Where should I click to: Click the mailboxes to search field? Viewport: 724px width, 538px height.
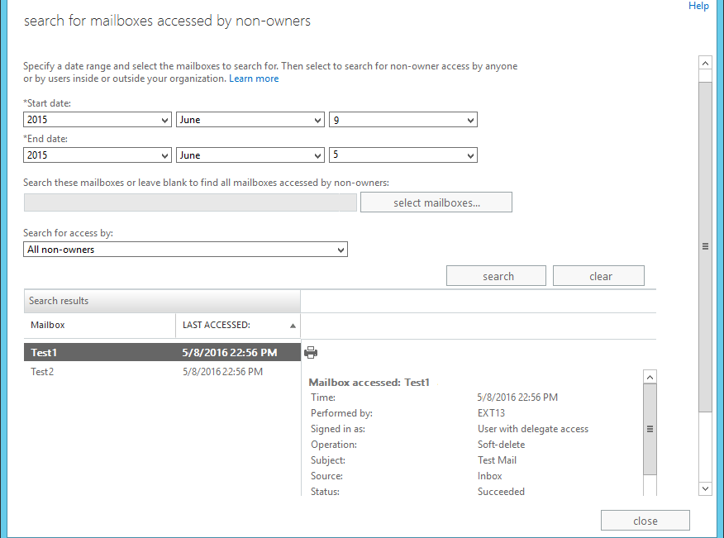coord(190,202)
